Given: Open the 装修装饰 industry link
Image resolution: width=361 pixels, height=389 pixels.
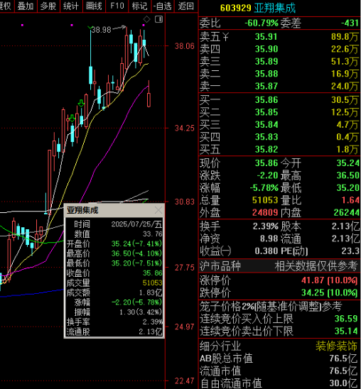Looking at the screenshot, I should click(x=336, y=346).
